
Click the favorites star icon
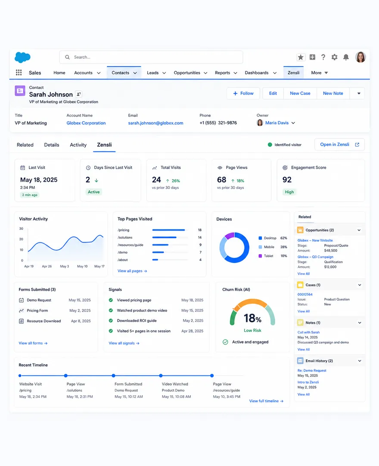301,57
